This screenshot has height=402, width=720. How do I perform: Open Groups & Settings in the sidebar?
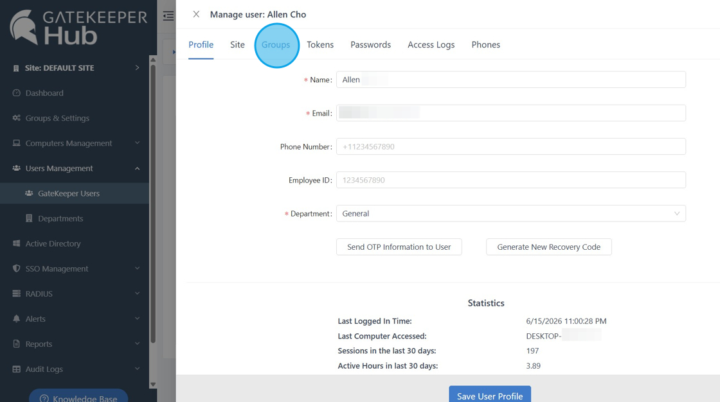tap(57, 118)
